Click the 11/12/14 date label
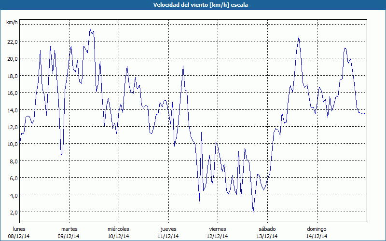The height and width of the screenshot is (241, 386). tap(168, 236)
